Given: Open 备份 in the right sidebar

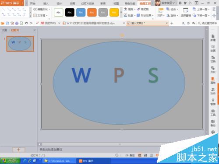Looking at the screenshot, I should [x=213, y=123].
